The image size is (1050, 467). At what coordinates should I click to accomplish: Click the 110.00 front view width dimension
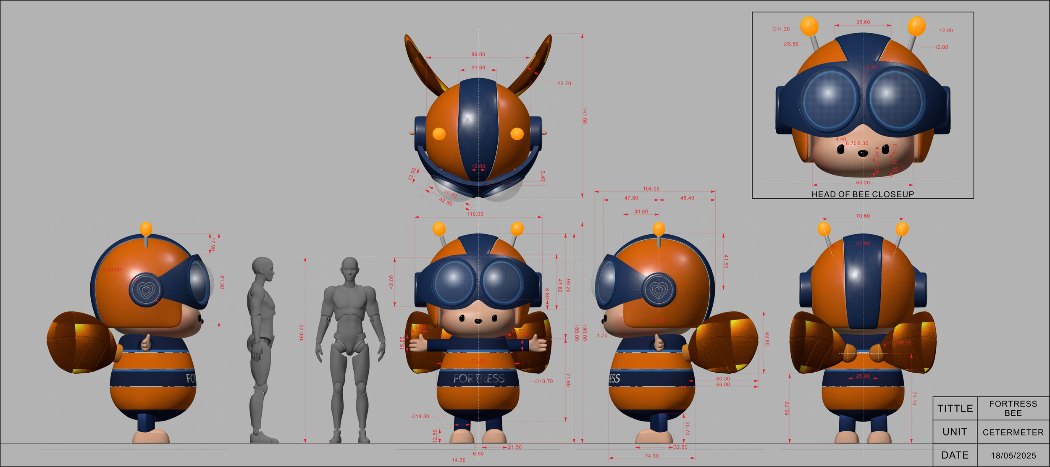(475, 214)
